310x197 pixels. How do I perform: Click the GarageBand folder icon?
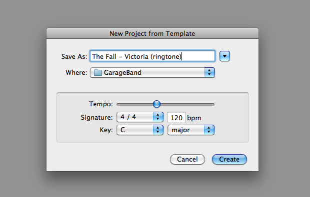pyautogui.click(x=97, y=73)
